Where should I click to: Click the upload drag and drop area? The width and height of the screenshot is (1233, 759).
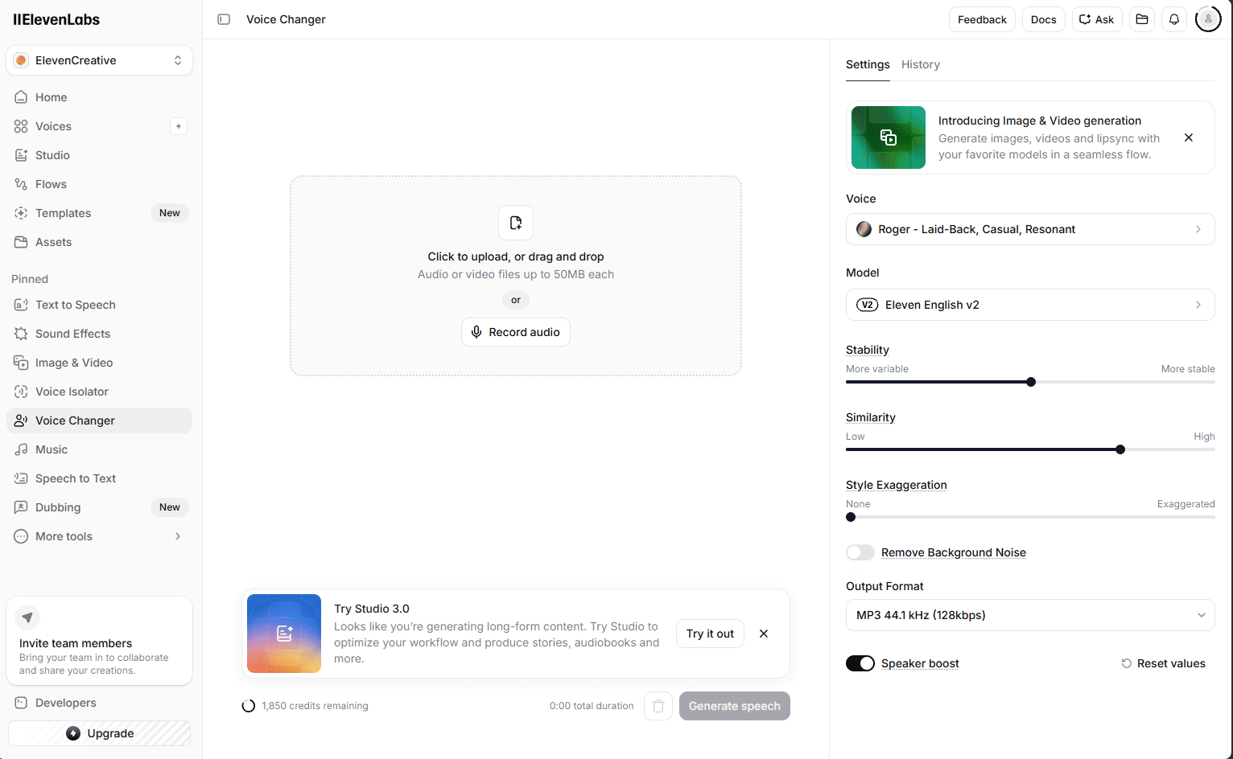(x=516, y=276)
